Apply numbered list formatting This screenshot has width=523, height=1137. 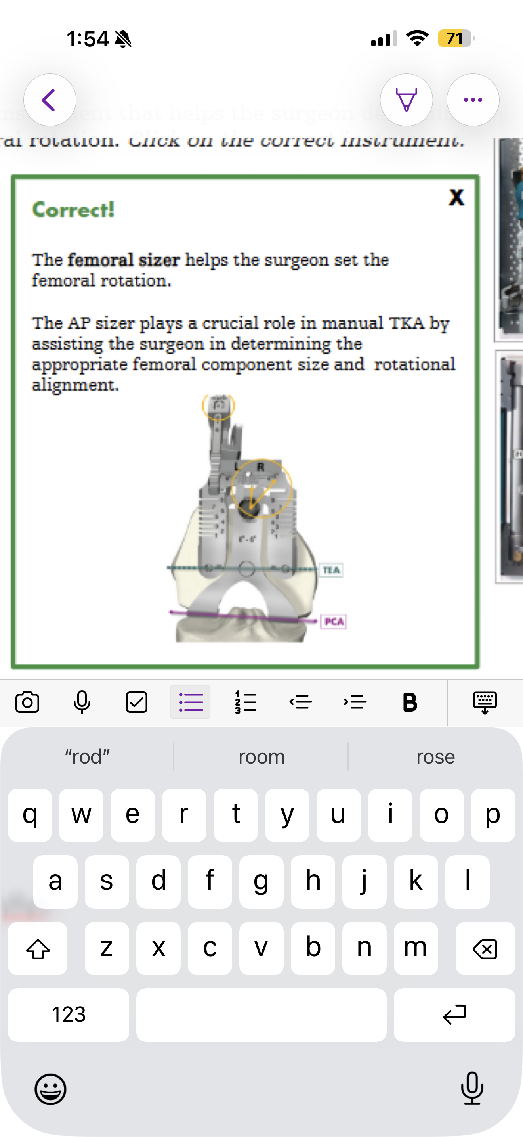[x=245, y=702]
